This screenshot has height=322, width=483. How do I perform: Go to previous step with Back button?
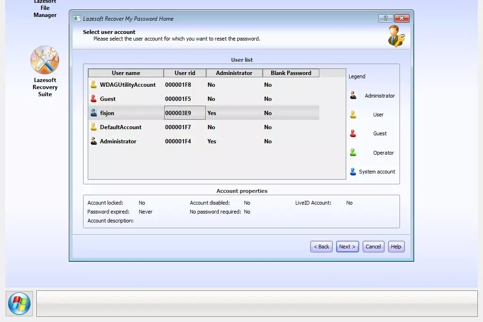pos(321,247)
